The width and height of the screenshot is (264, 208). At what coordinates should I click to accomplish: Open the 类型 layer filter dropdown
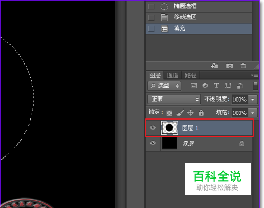point(164,86)
